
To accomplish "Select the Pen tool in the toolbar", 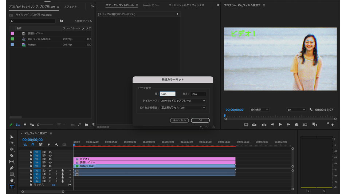I will click(12, 168).
